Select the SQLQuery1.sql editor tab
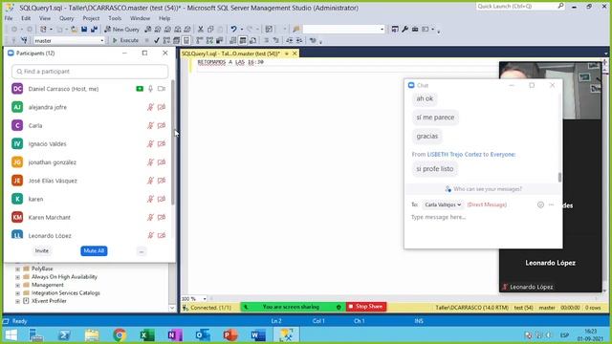 [230, 54]
